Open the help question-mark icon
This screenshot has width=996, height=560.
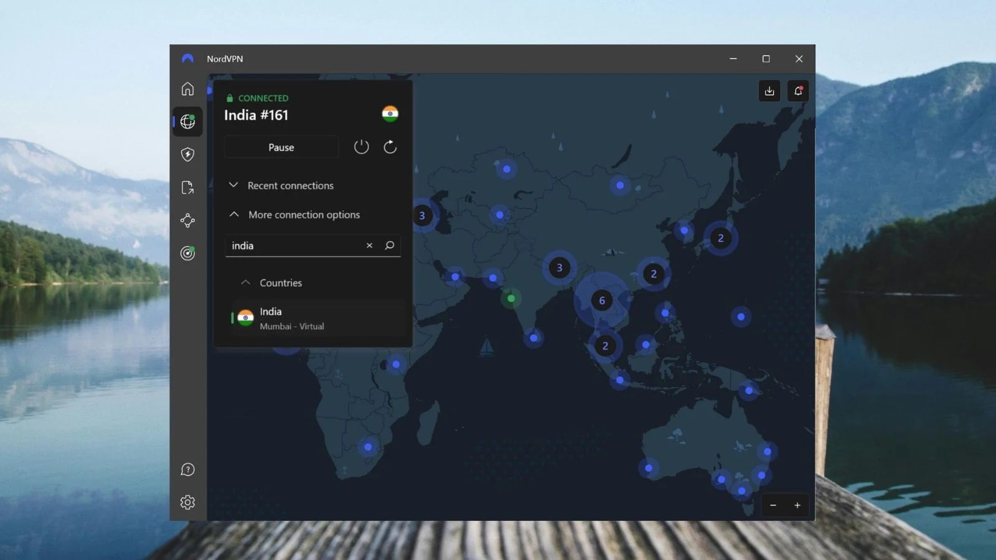coord(188,469)
